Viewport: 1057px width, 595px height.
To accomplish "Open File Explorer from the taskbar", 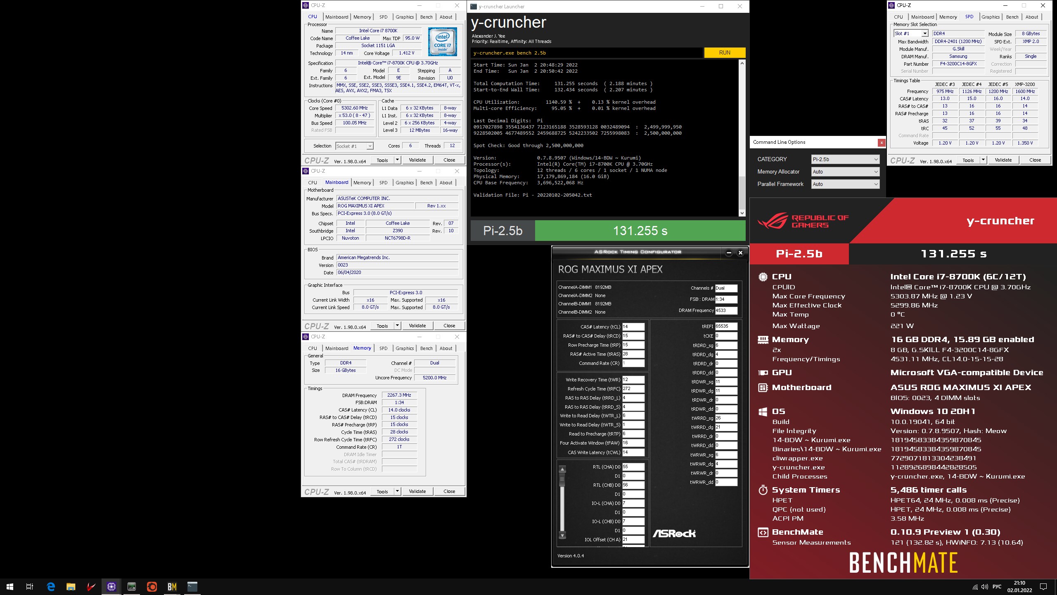I will [71, 586].
